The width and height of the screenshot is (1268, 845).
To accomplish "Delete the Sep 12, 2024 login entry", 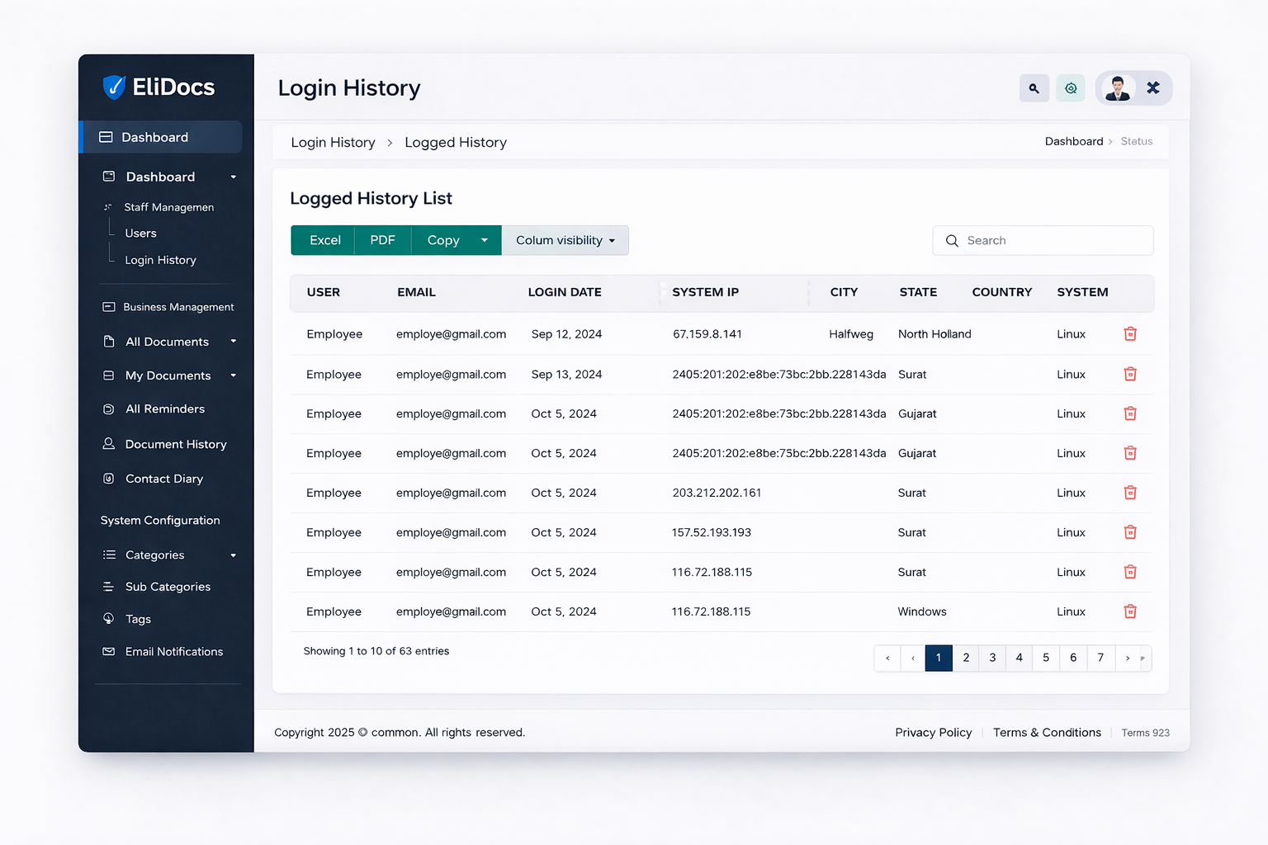I will click(x=1130, y=334).
